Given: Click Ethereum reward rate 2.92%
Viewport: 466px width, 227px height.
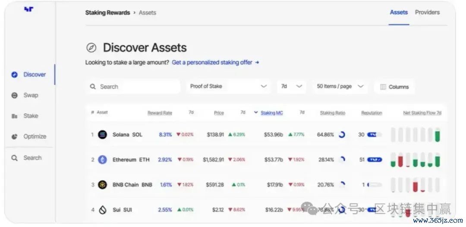Looking at the screenshot, I should (x=165, y=160).
